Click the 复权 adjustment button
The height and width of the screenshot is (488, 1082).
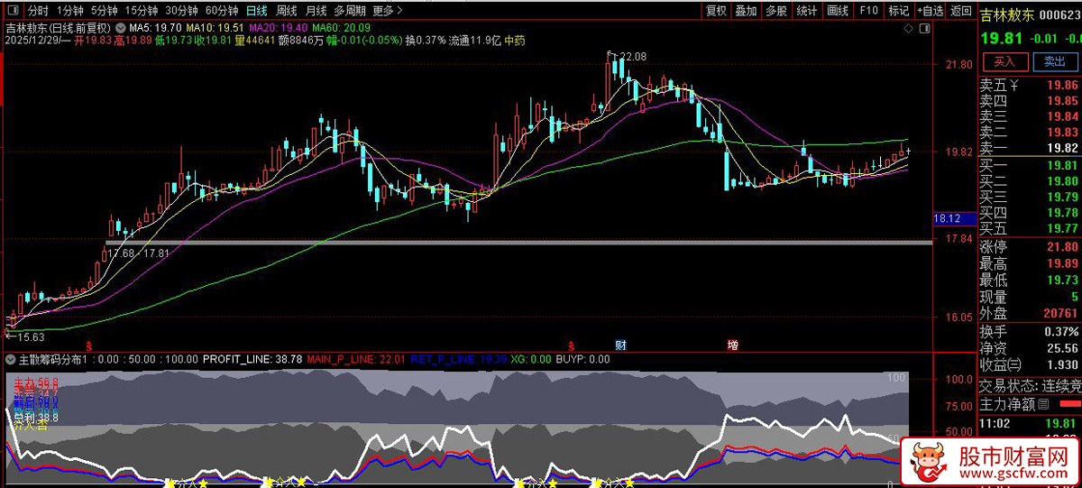(716, 11)
